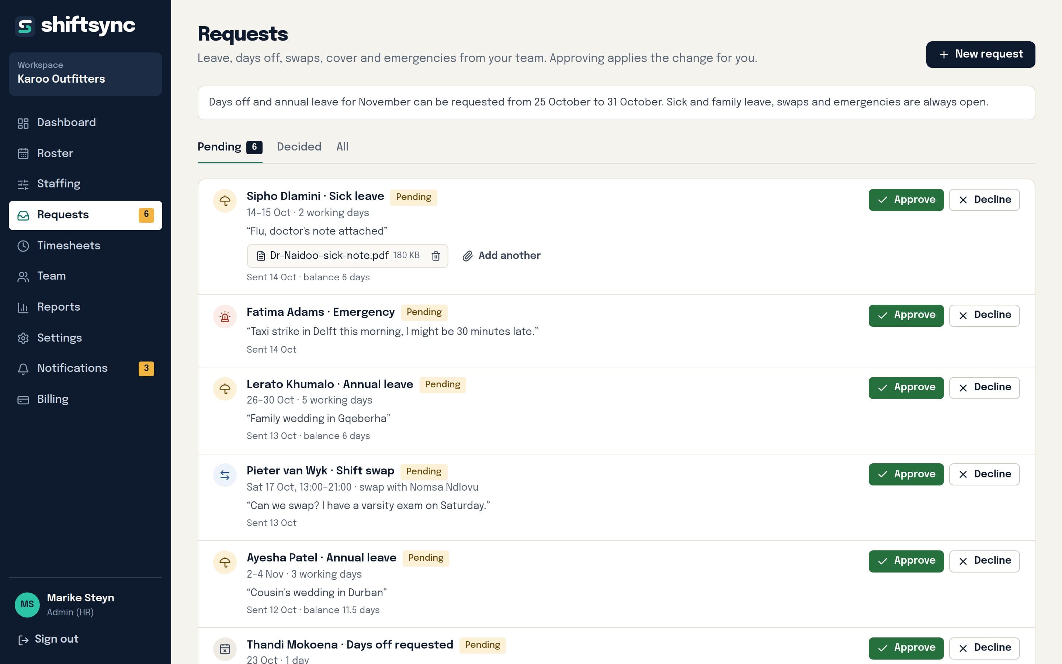
Task: Click the Requests badge showing 6
Action: point(146,215)
